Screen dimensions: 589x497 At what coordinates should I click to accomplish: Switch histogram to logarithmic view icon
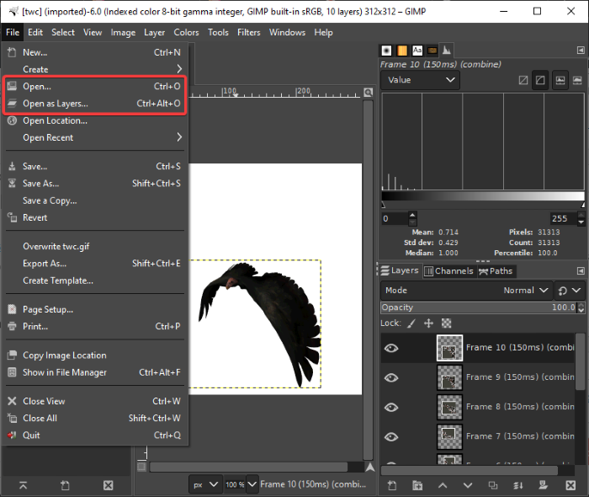(x=540, y=80)
